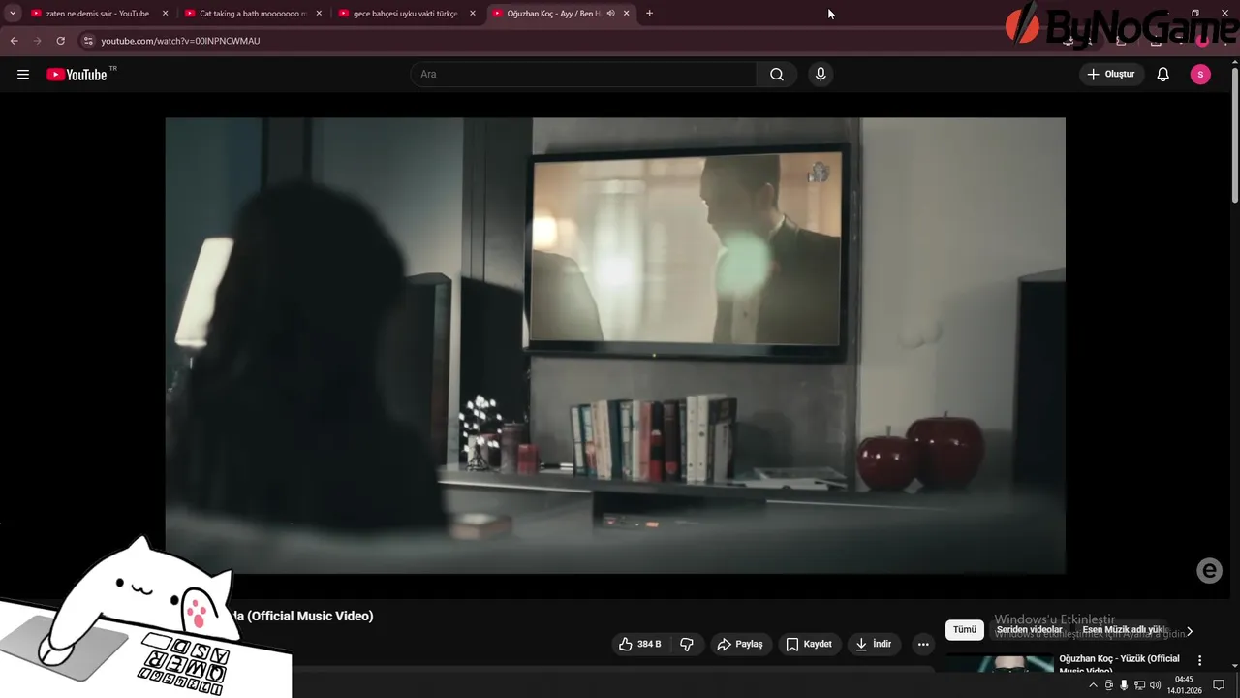1240x698 pixels.
Task: Click the '(Official Music Video)' title text
Action: [310, 617]
